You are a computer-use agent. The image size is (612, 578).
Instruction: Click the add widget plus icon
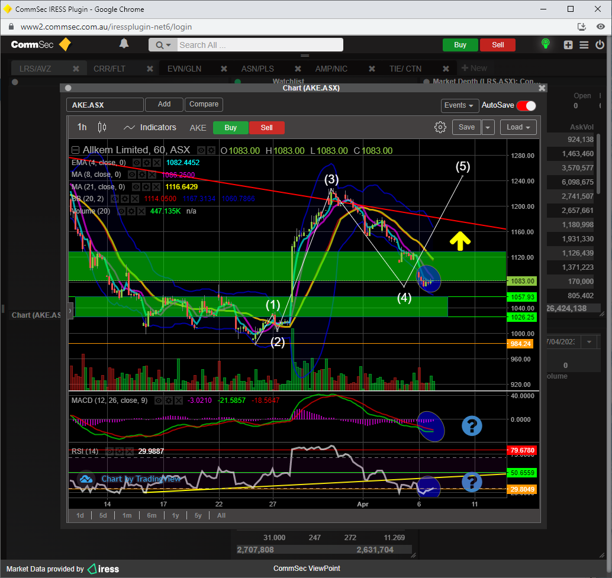568,45
